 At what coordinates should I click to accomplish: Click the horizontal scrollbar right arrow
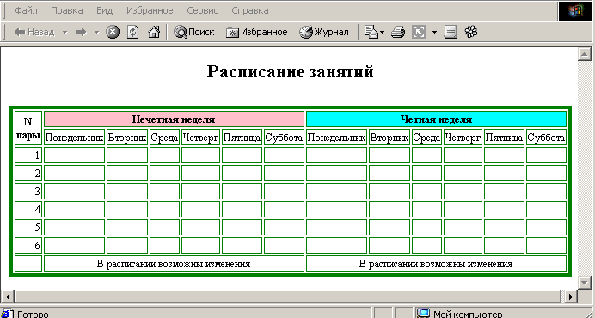click(570, 296)
